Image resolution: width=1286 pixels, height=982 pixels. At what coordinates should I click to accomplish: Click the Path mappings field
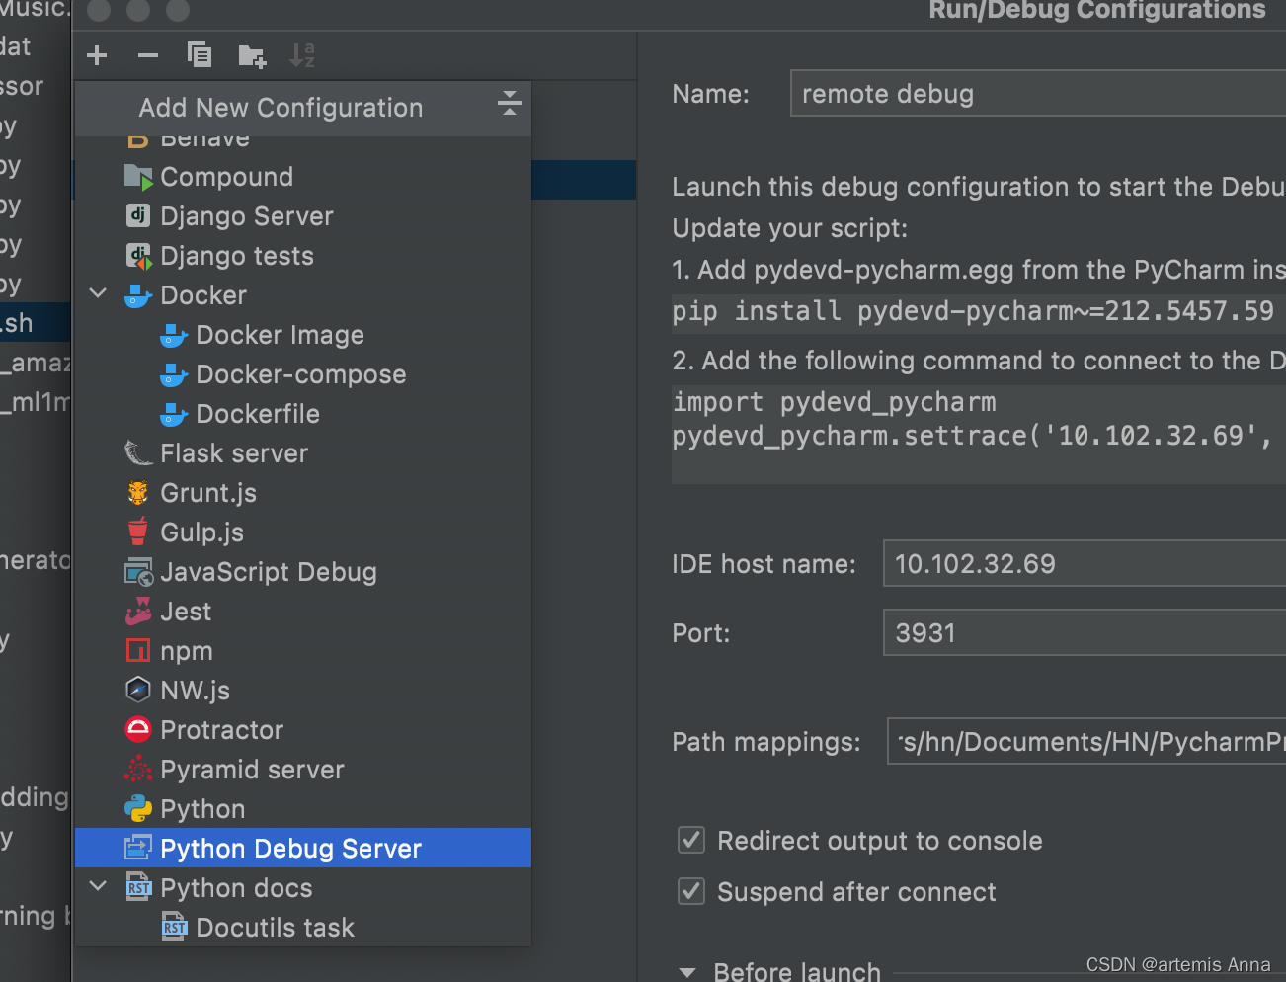(x=1086, y=741)
